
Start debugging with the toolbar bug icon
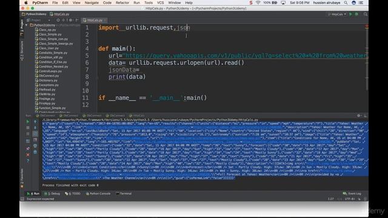356,15
